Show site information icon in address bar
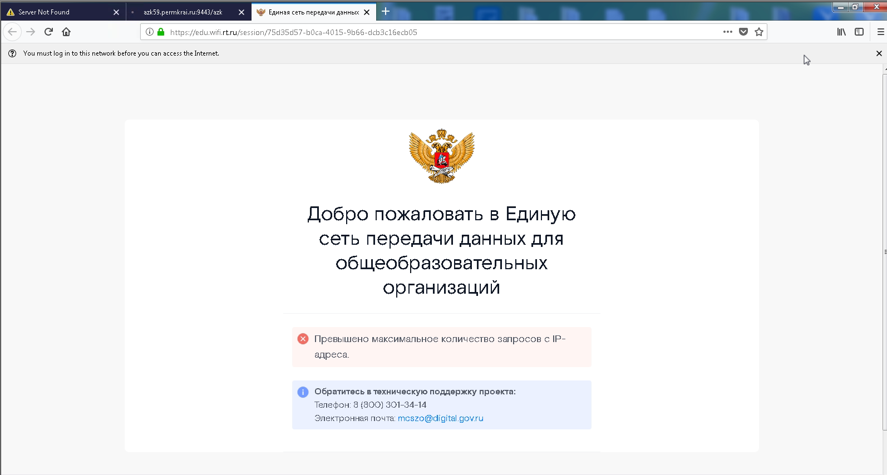 [x=150, y=32]
